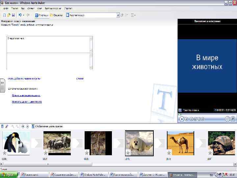The width and height of the screenshot is (237, 178).
Task: Click the Windows 'пуск' Start button
Action: [x=9, y=175]
